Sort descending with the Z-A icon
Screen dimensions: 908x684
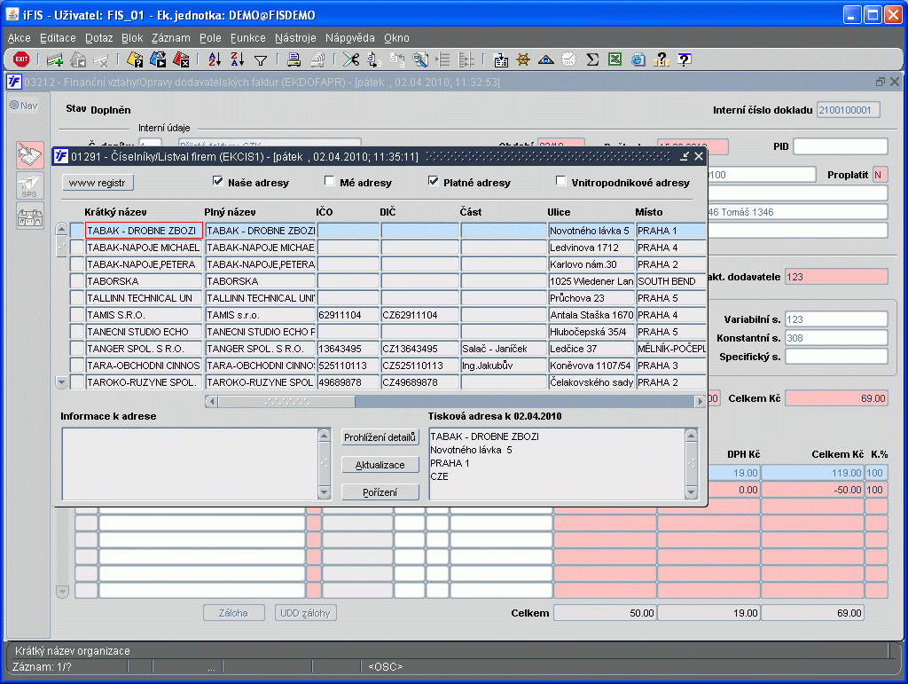pos(237,59)
